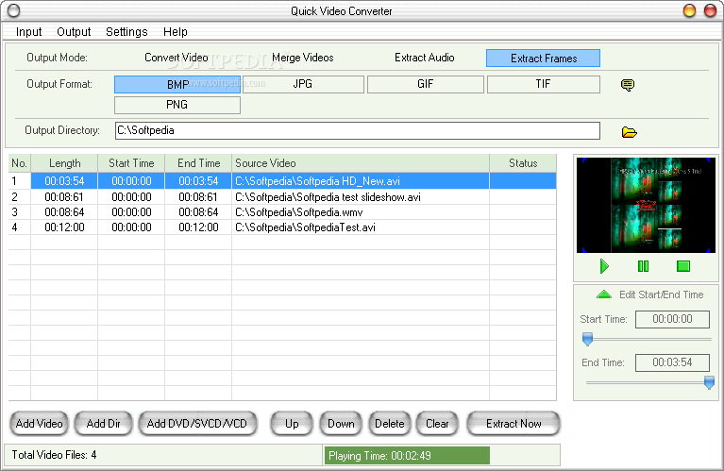This screenshot has width=724, height=471.
Task: Click end time cell 00:08:64
Action: pyautogui.click(x=198, y=212)
